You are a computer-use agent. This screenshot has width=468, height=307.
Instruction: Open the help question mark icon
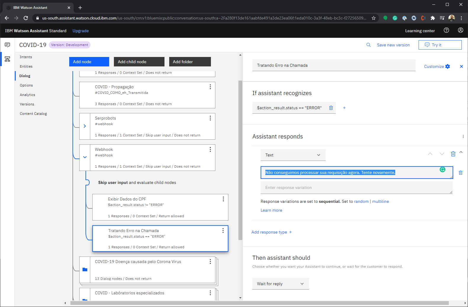446,30
